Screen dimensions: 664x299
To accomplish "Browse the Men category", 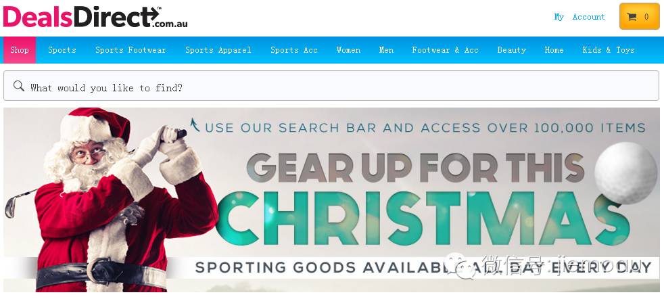I will [386, 50].
